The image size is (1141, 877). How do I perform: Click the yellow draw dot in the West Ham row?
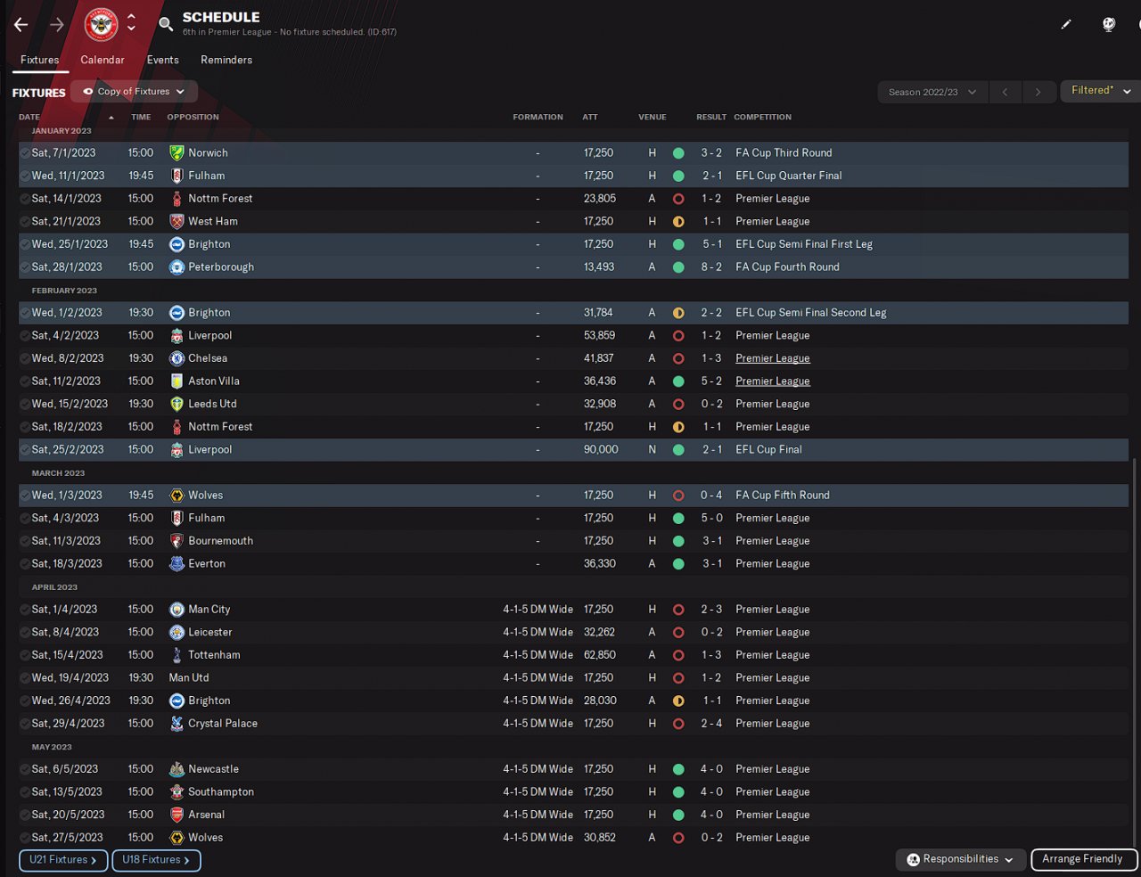pos(678,222)
